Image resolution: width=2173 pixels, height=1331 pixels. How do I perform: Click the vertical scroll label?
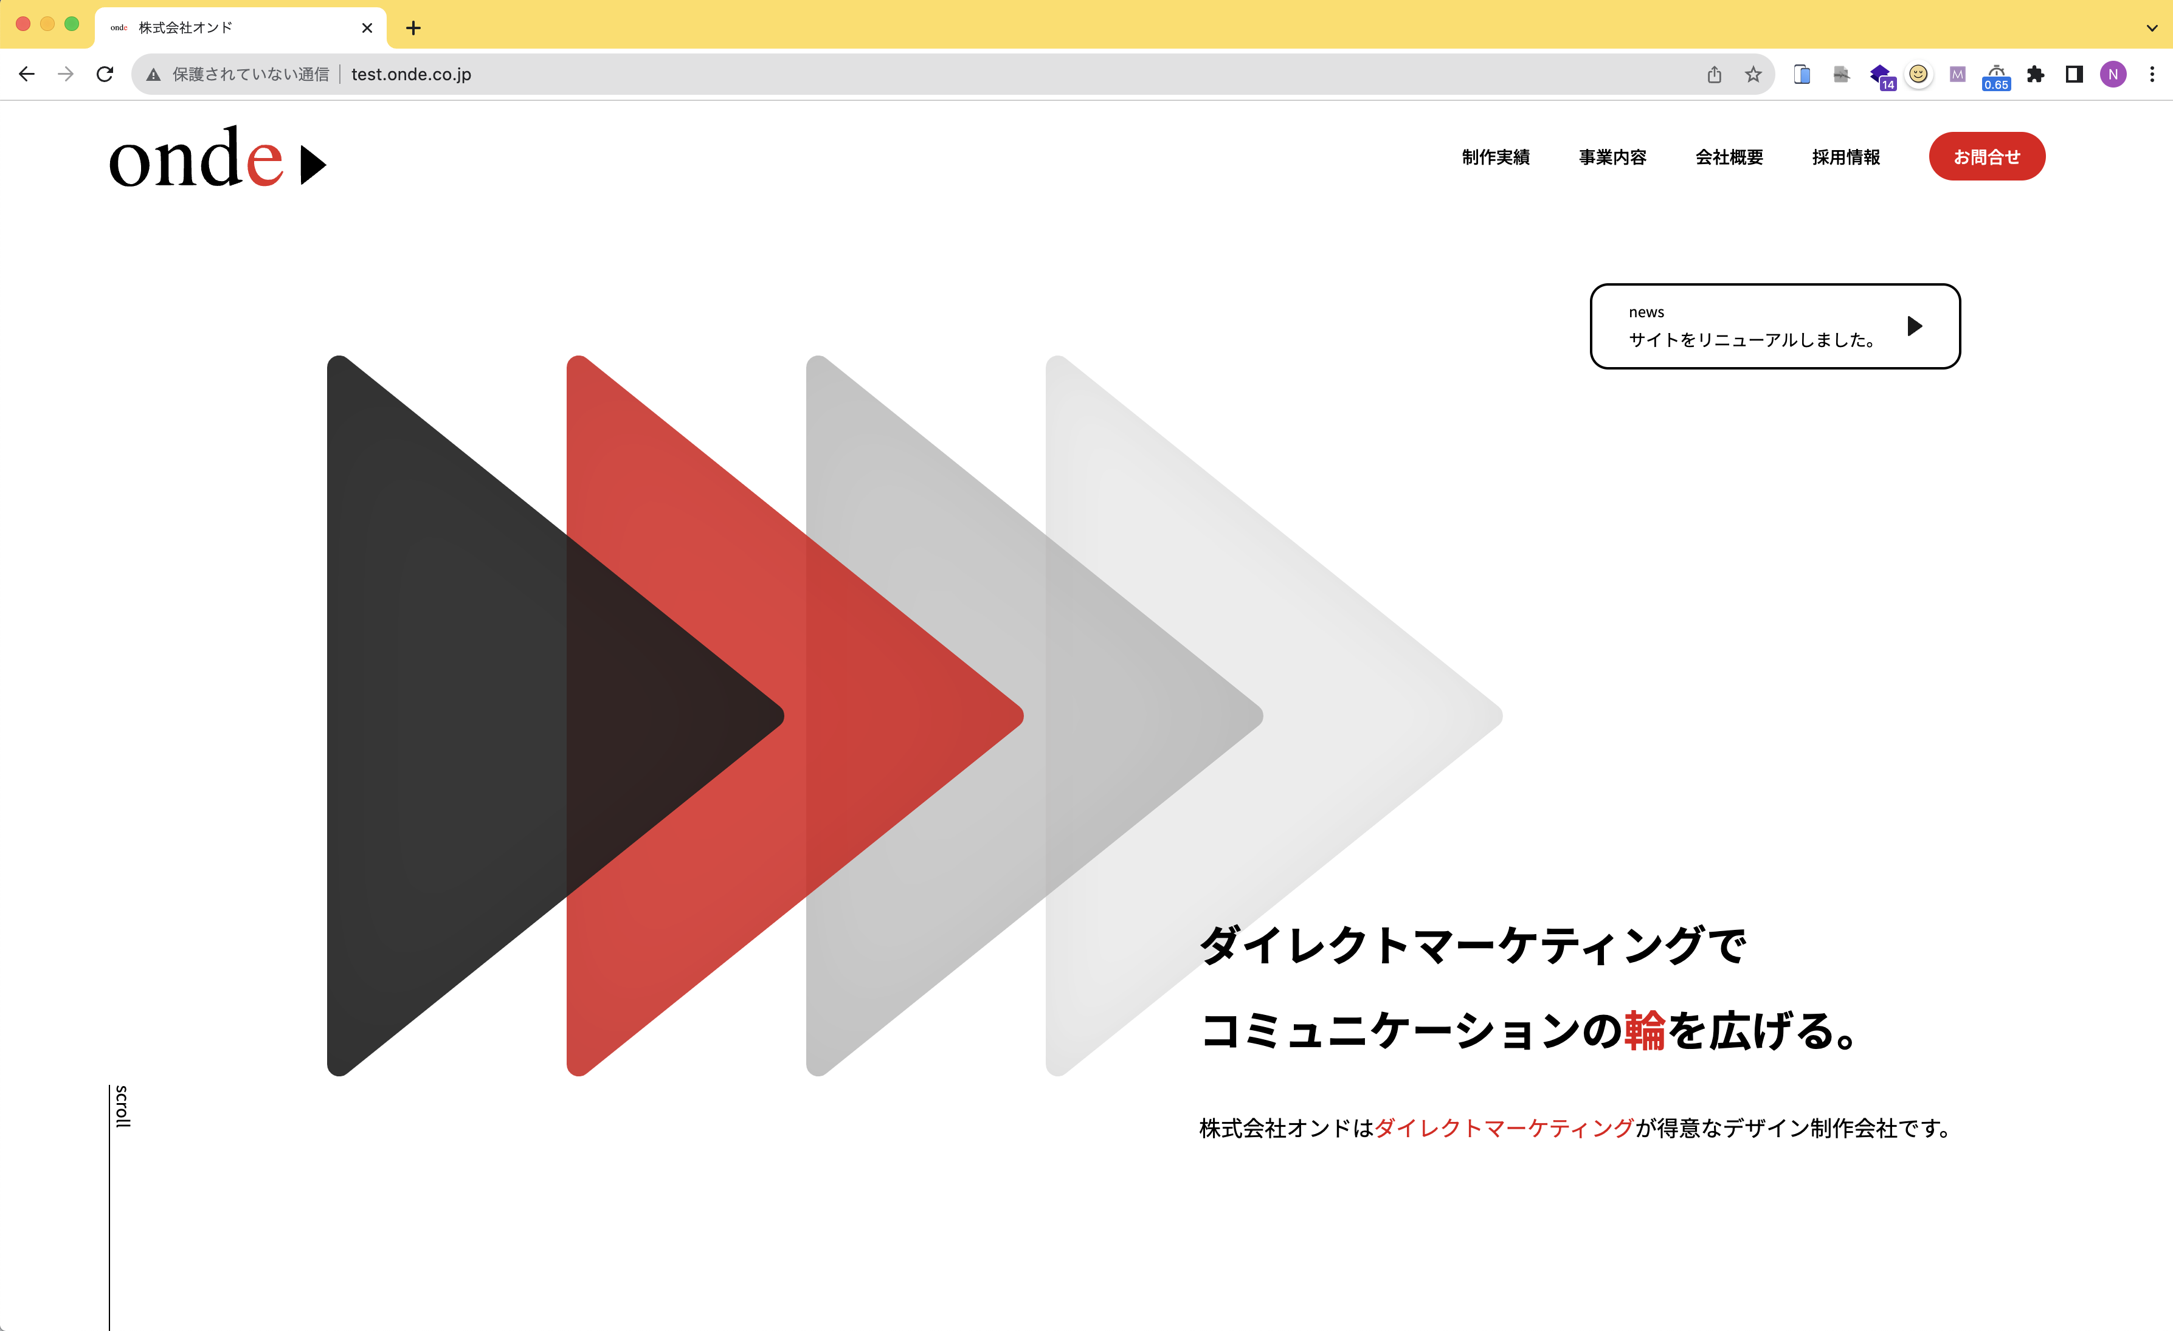click(x=123, y=1106)
